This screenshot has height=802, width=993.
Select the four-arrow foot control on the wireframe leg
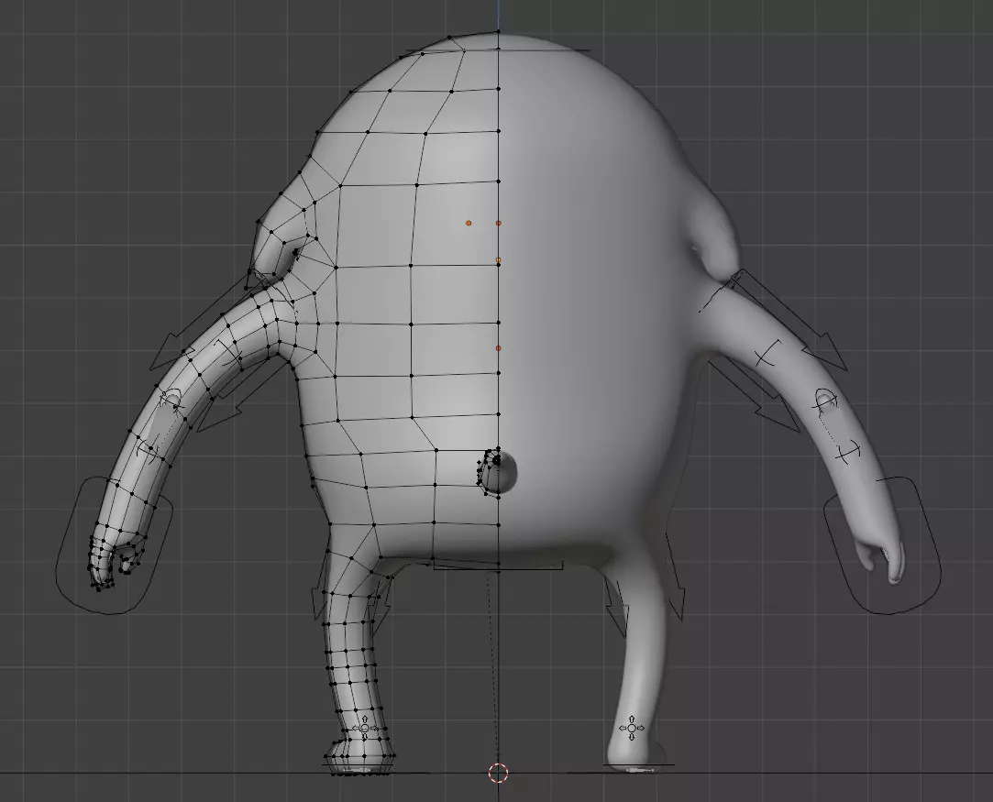click(364, 729)
